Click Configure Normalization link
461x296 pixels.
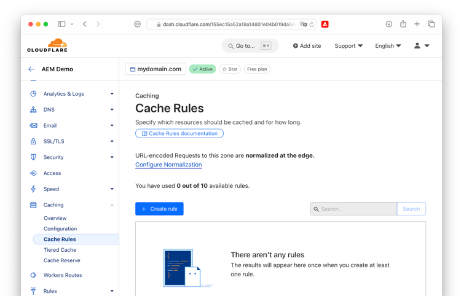tap(168, 165)
